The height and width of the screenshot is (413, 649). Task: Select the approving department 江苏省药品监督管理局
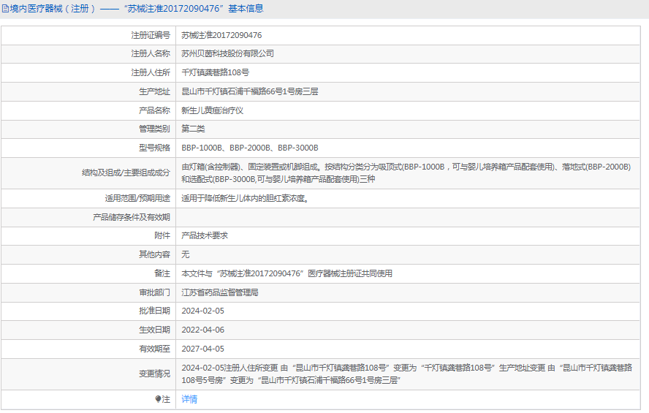[x=220, y=293]
